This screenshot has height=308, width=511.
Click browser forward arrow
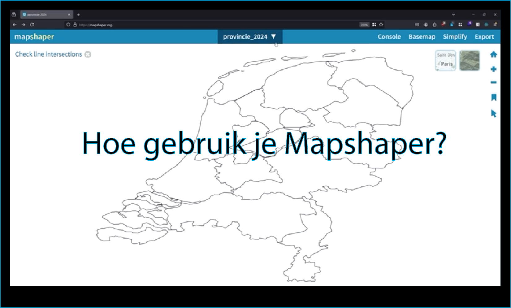(x=23, y=24)
